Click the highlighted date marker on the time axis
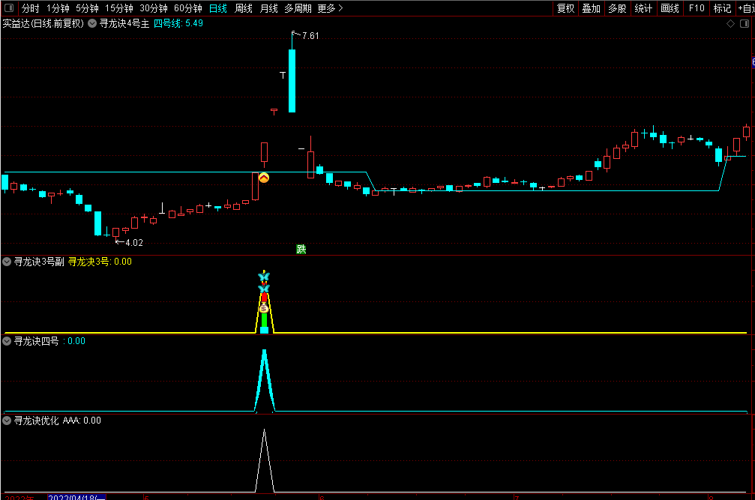The image size is (755, 500). click(76, 497)
